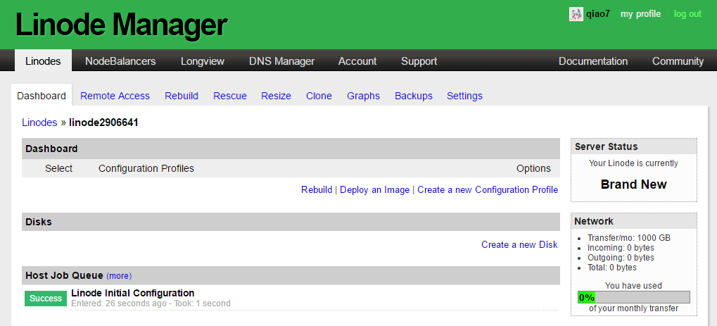Screen dimensions: 717x326
Task: Click the Transfer/mo: 1000 GB entry
Action: coord(629,238)
